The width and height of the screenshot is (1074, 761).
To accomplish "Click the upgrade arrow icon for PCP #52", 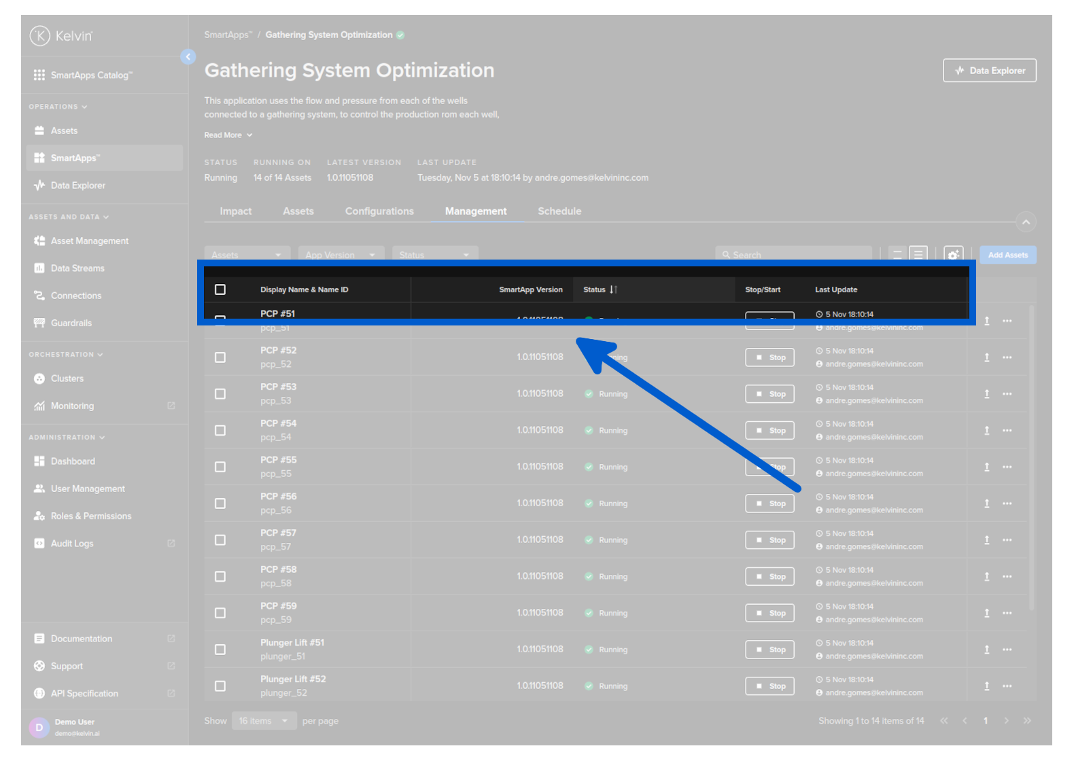I will click(x=986, y=357).
